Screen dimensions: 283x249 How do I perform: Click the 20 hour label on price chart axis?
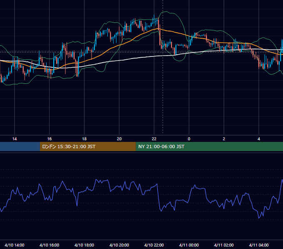(x=119, y=139)
